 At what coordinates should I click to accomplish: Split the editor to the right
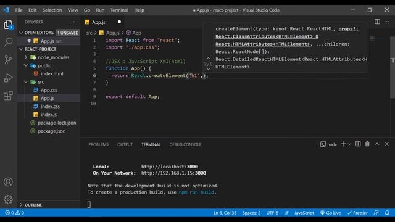click(377, 22)
